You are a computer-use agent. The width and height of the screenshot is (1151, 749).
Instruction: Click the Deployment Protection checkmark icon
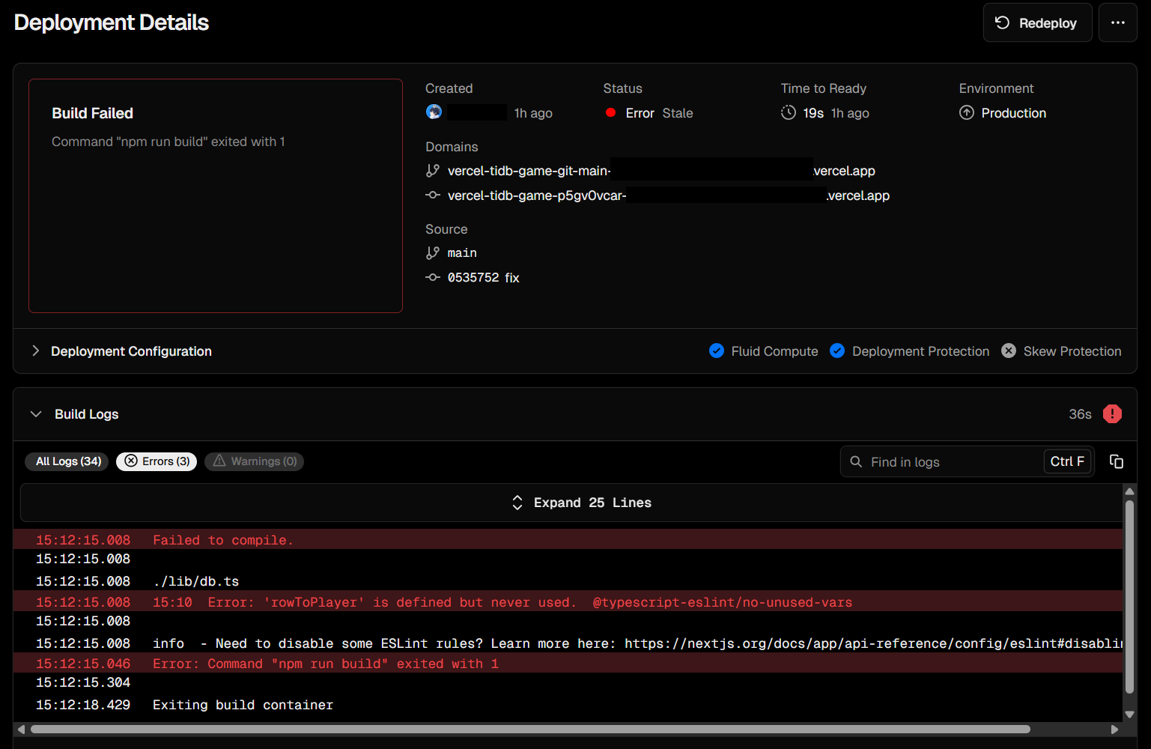click(x=837, y=351)
